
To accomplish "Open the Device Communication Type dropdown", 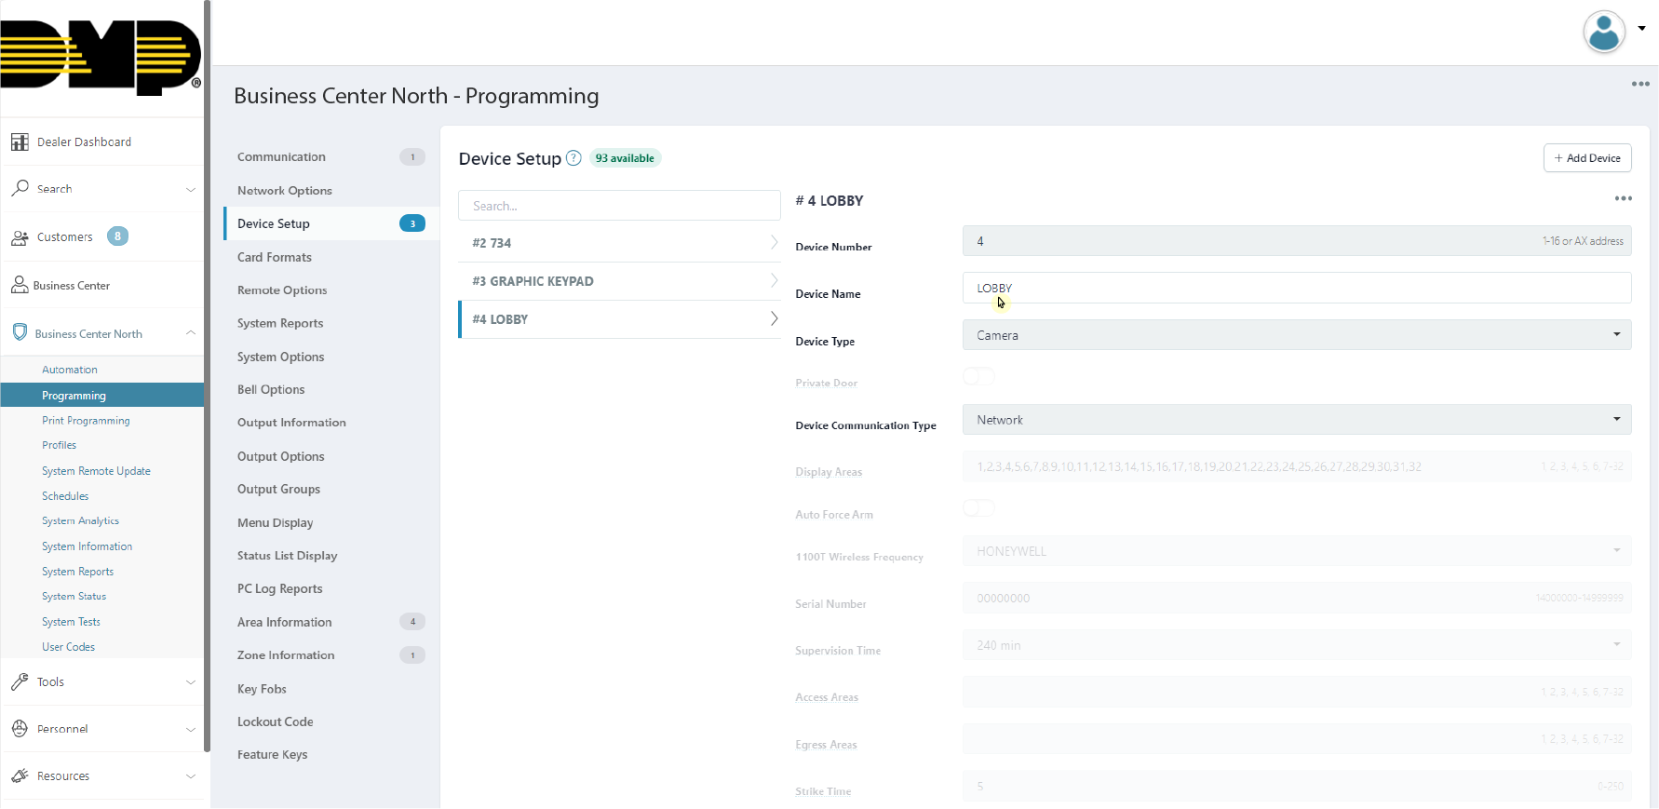I will (1296, 420).
